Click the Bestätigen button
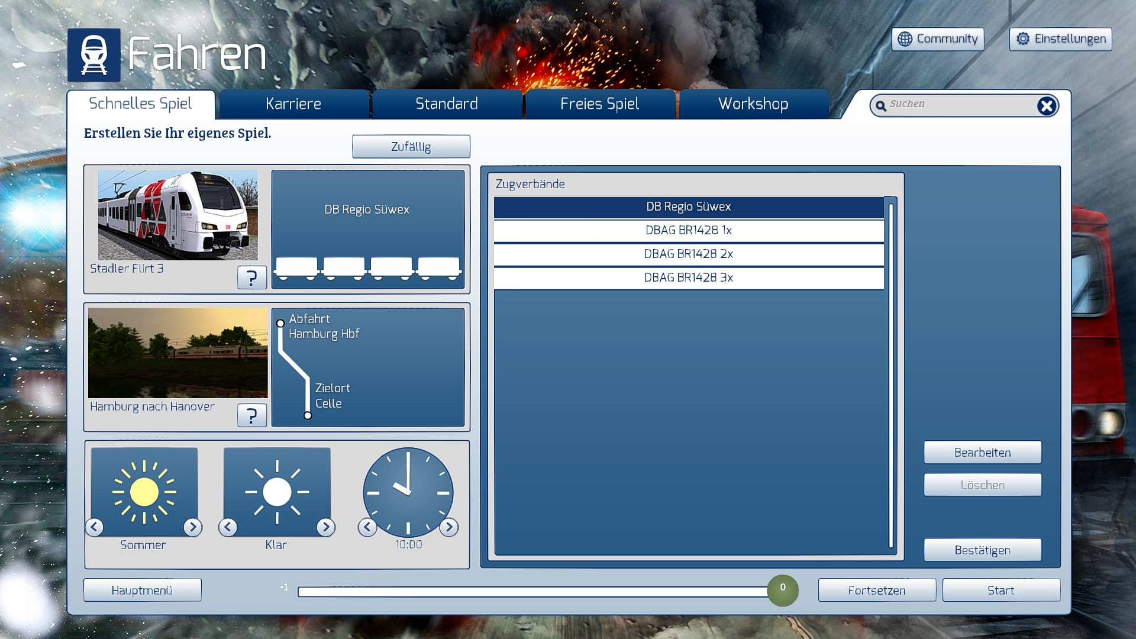The height and width of the screenshot is (639, 1136). tap(982, 550)
